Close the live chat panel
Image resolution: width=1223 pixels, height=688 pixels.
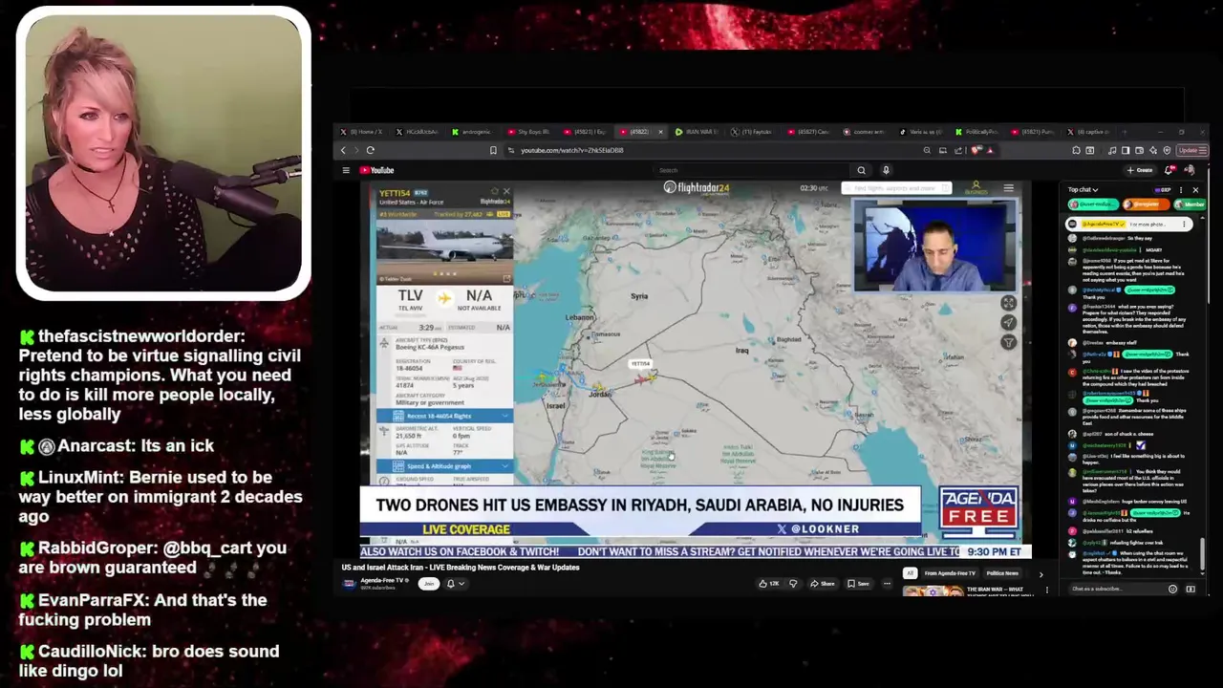point(1194,190)
